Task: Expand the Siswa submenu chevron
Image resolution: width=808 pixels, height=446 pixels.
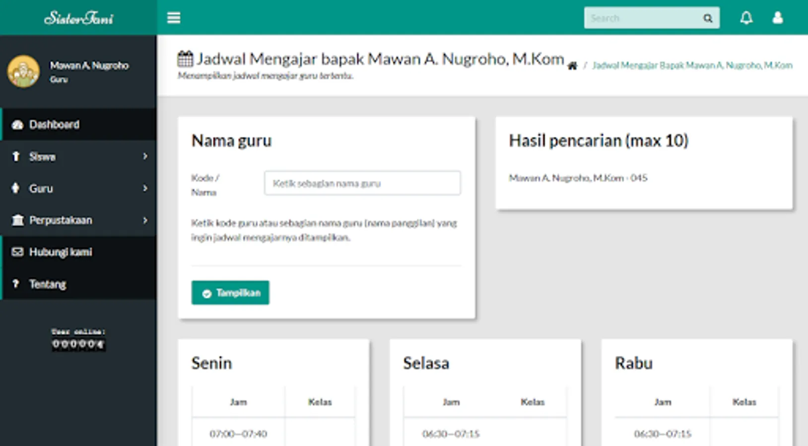Action: [x=145, y=157]
